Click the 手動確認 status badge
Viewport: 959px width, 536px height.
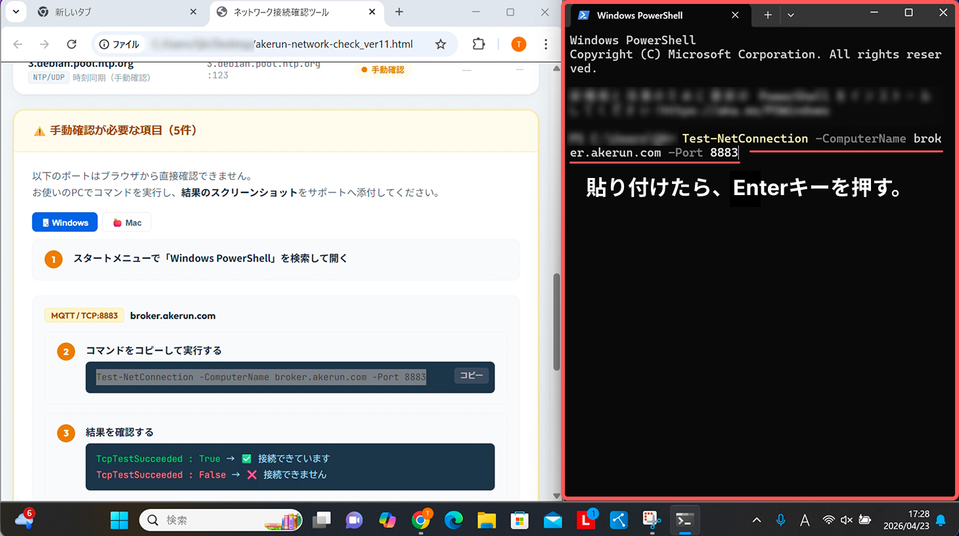coord(382,70)
